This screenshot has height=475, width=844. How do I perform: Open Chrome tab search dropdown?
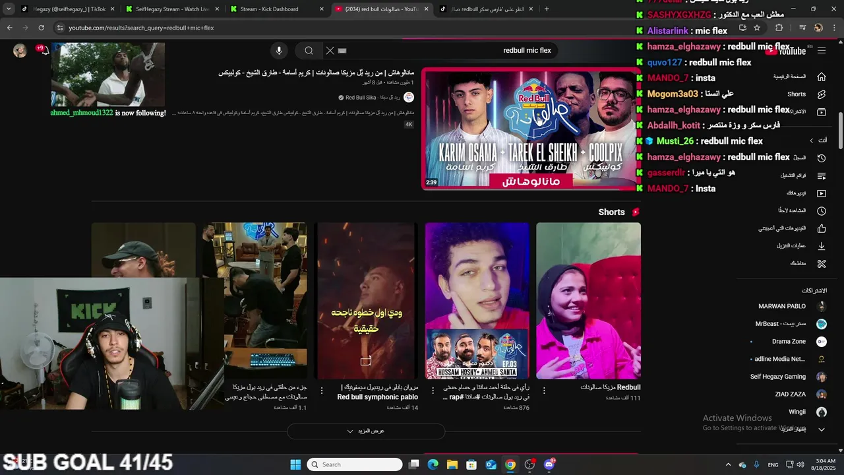9,9
